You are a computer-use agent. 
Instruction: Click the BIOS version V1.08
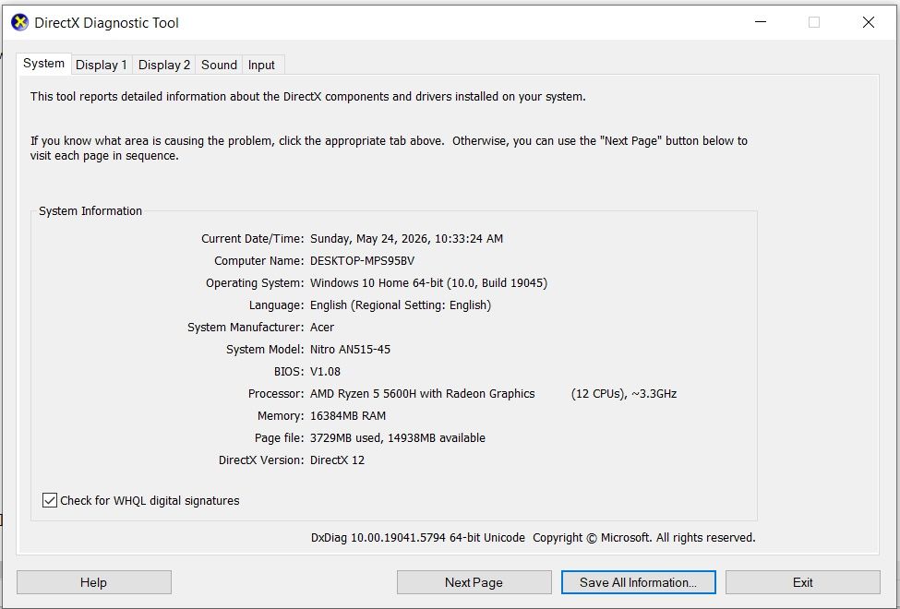pyautogui.click(x=326, y=372)
